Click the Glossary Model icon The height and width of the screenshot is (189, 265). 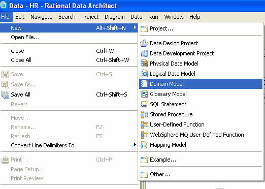tap(144, 94)
